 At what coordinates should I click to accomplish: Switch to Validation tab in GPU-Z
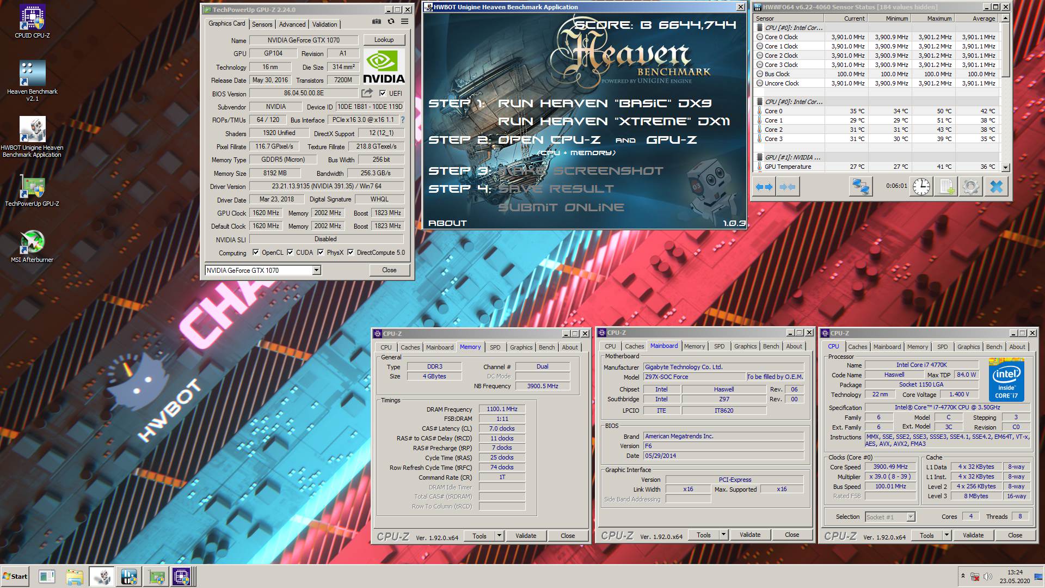tap(325, 24)
